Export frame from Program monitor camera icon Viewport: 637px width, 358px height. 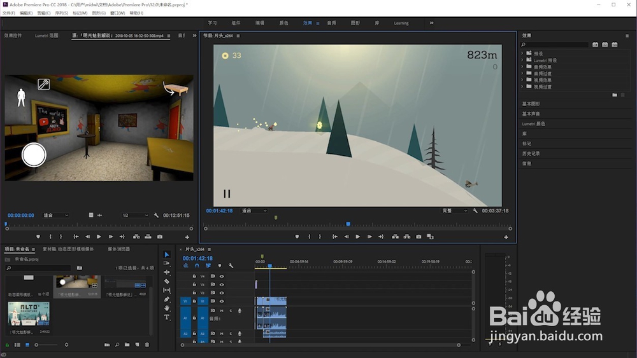click(x=419, y=237)
